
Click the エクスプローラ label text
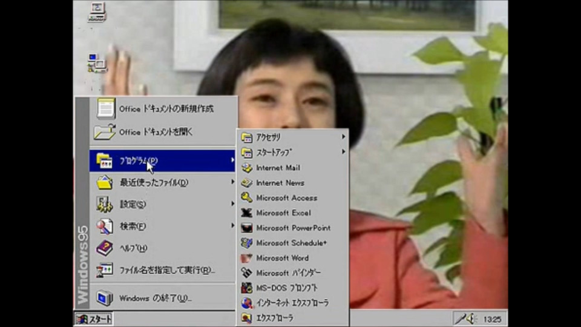click(275, 318)
